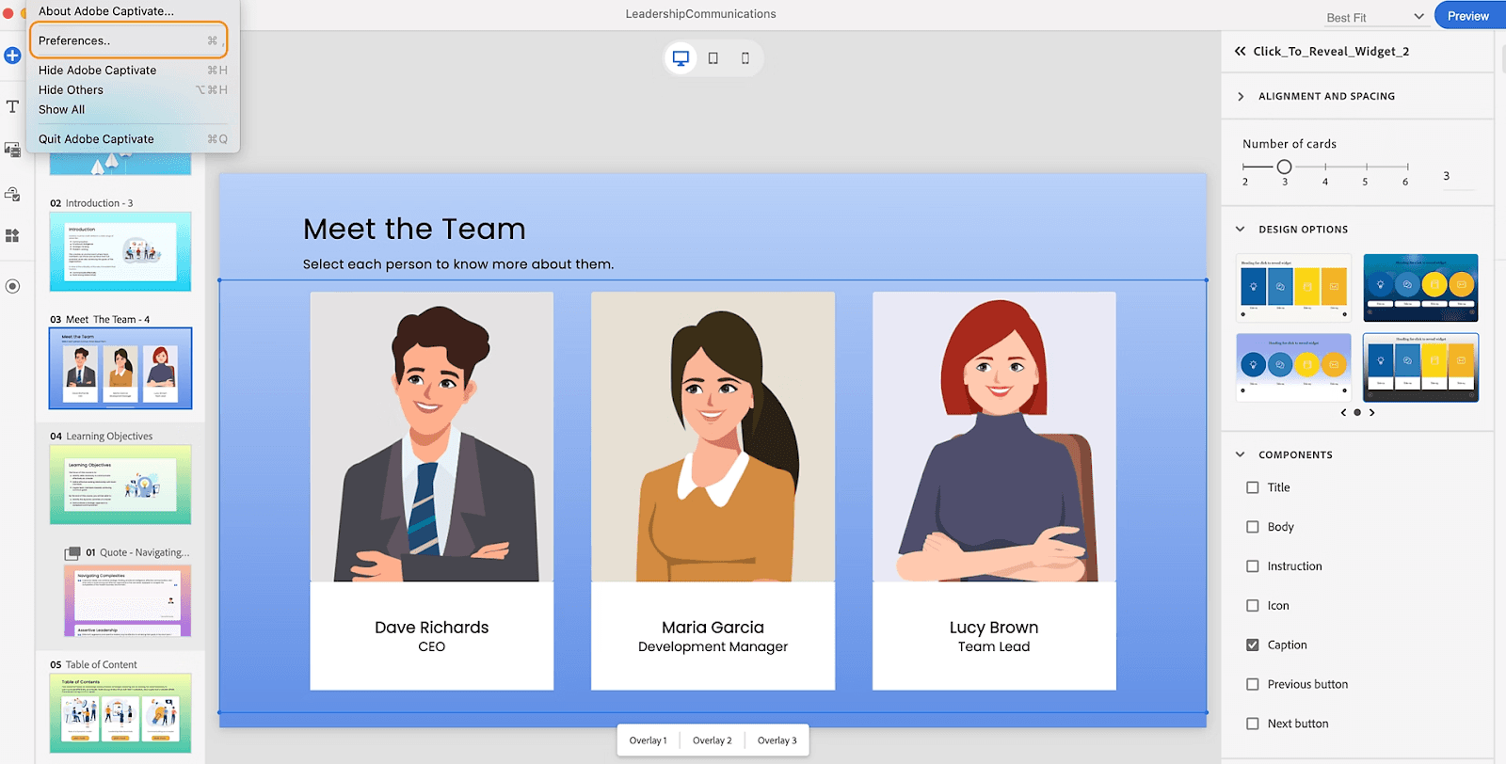Enable the Next button checkbox
Screen dimensions: 1506x764
[x=1253, y=724]
